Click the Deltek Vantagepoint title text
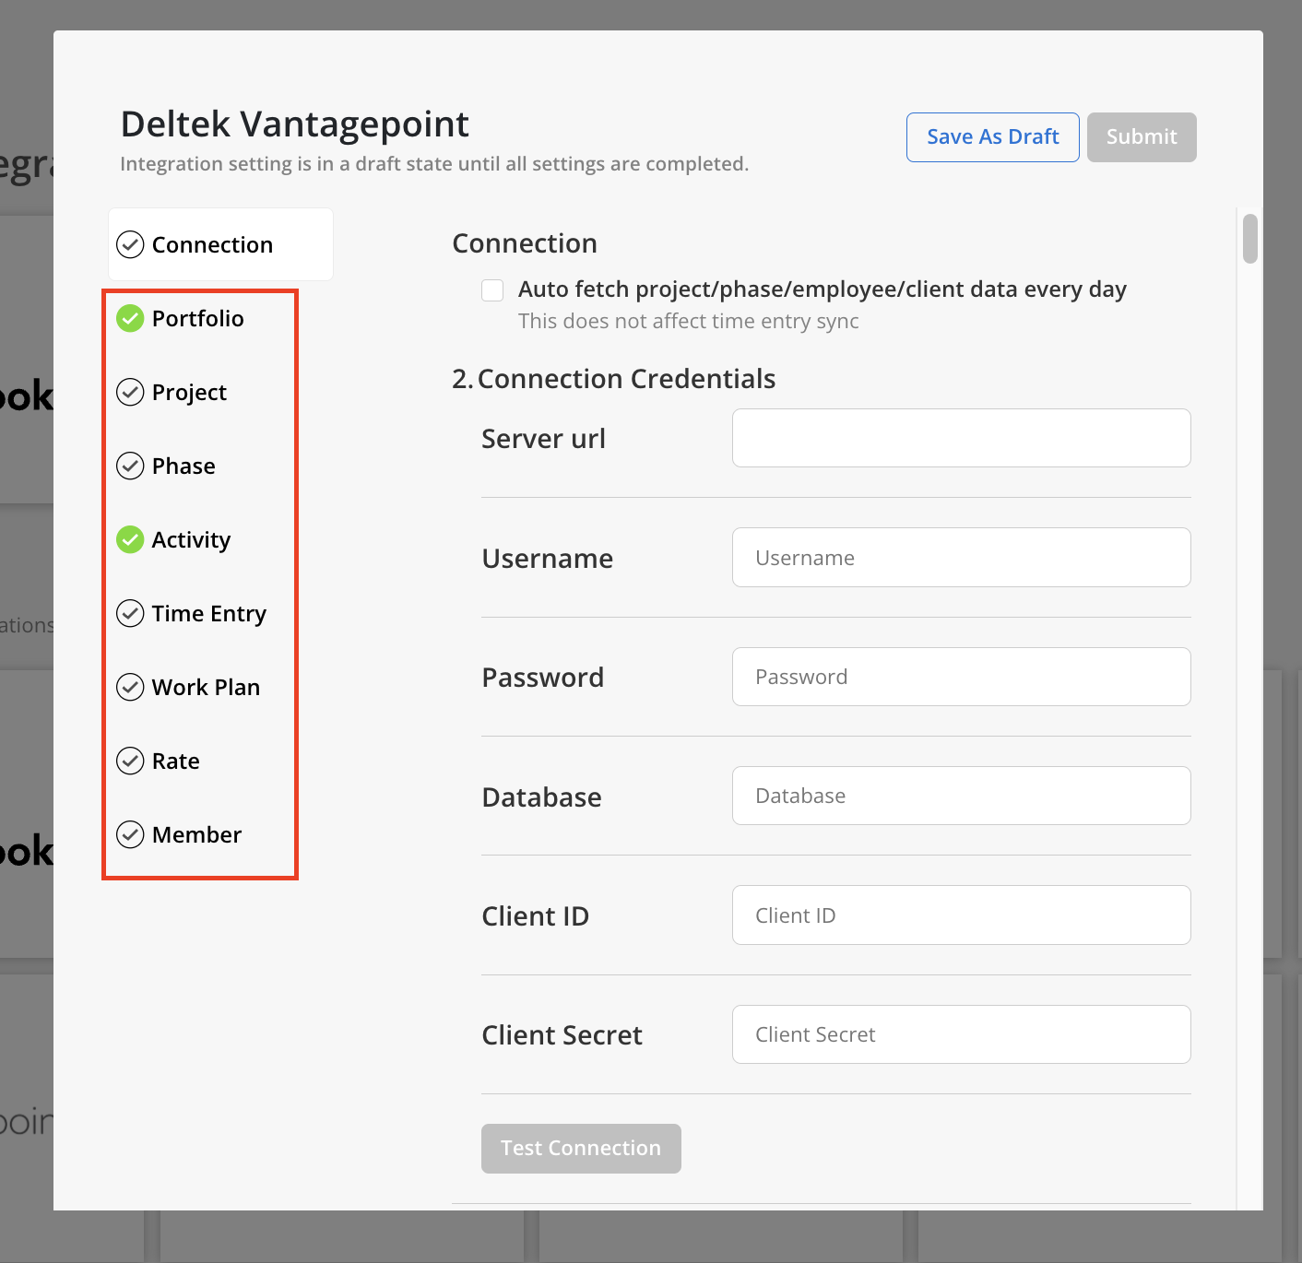 (x=295, y=124)
